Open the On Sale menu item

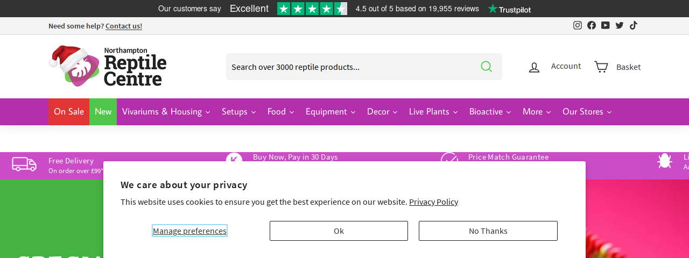[69, 112]
